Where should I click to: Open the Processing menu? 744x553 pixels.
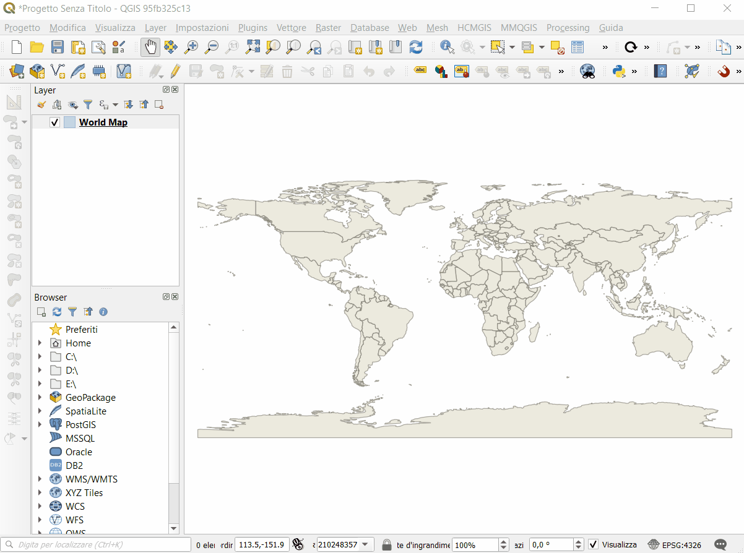click(x=568, y=28)
